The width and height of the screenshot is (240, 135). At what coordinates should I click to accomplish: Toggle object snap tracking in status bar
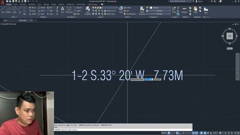[193, 133]
